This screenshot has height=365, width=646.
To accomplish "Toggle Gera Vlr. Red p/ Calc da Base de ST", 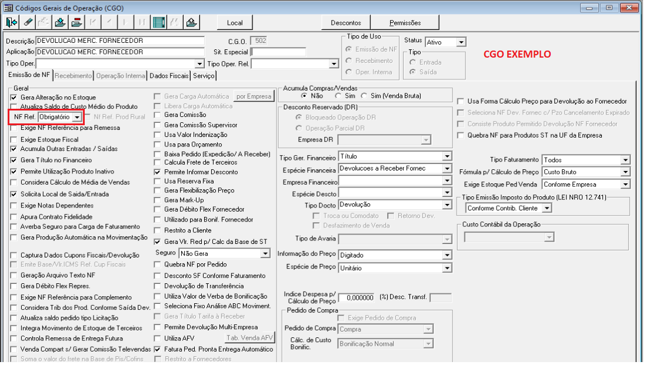I will click(x=157, y=242).
